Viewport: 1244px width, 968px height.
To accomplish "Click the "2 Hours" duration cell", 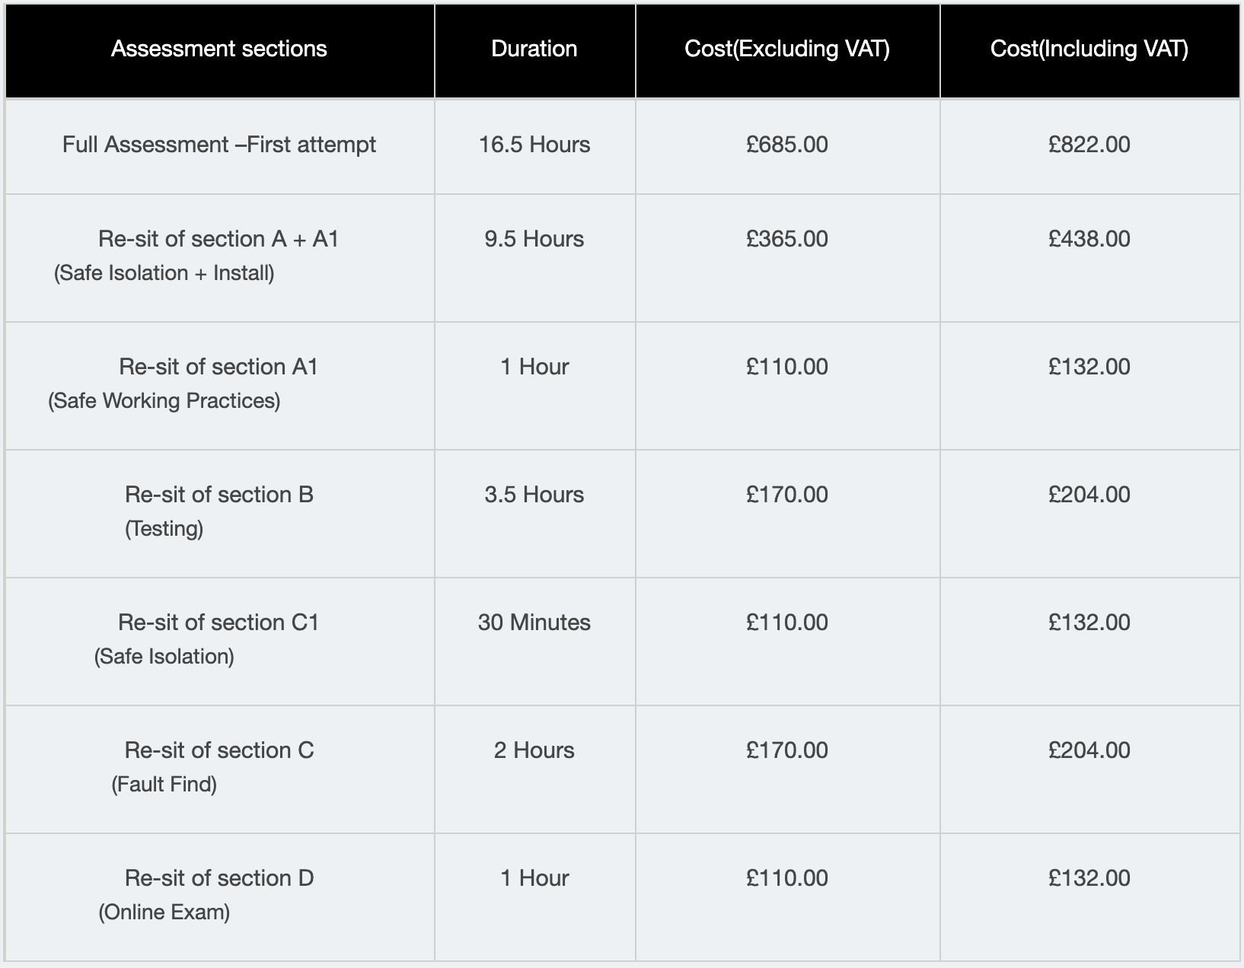I will 534,750.
